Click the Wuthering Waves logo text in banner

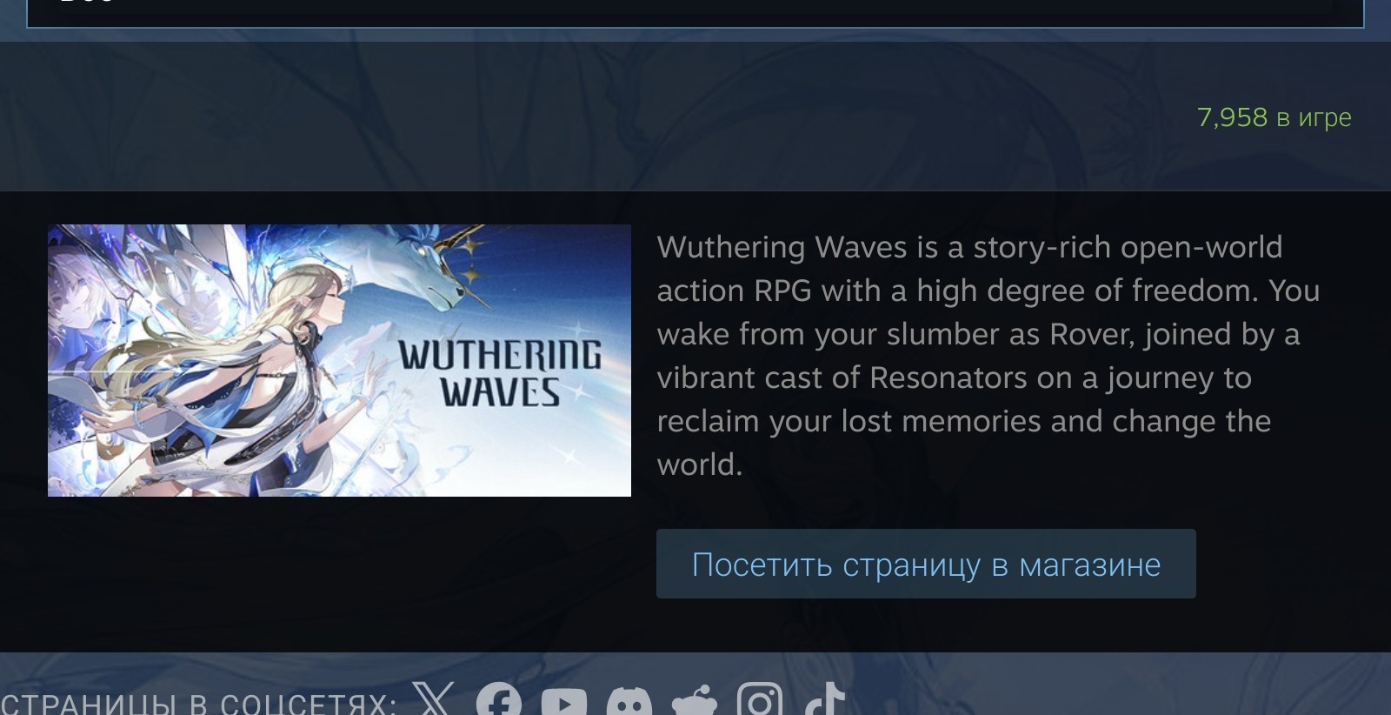[500, 373]
